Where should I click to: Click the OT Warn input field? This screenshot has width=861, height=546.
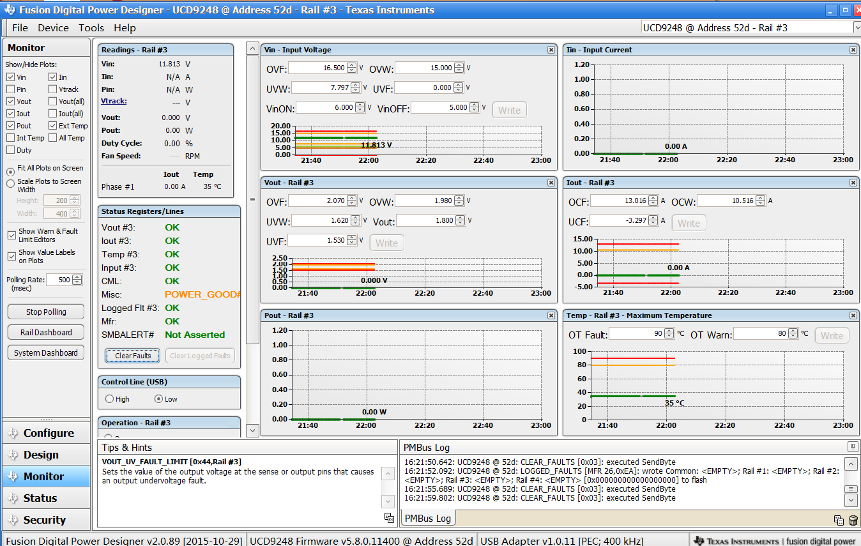(x=766, y=333)
